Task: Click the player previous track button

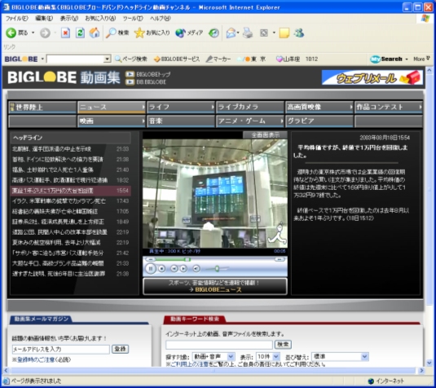Action: (x=174, y=269)
